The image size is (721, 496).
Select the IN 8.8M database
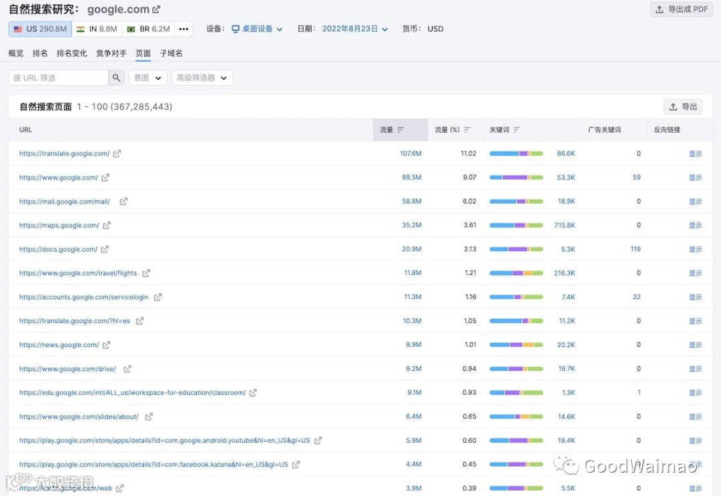pos(97,29)
